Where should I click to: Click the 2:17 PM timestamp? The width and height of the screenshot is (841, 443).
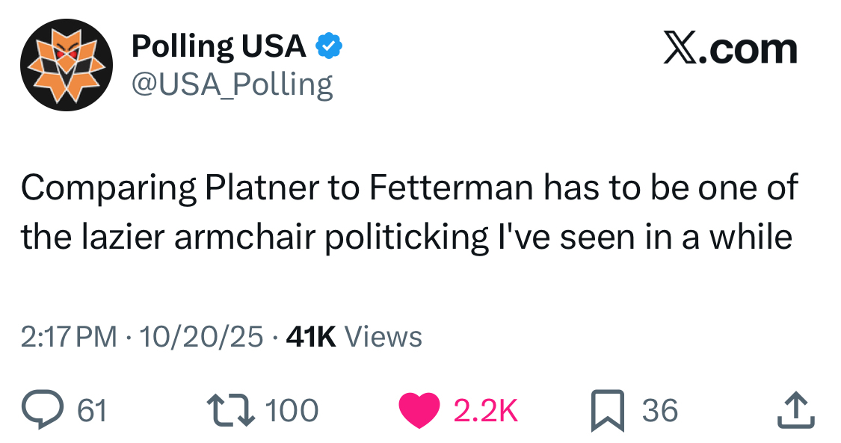pos(69,337)
